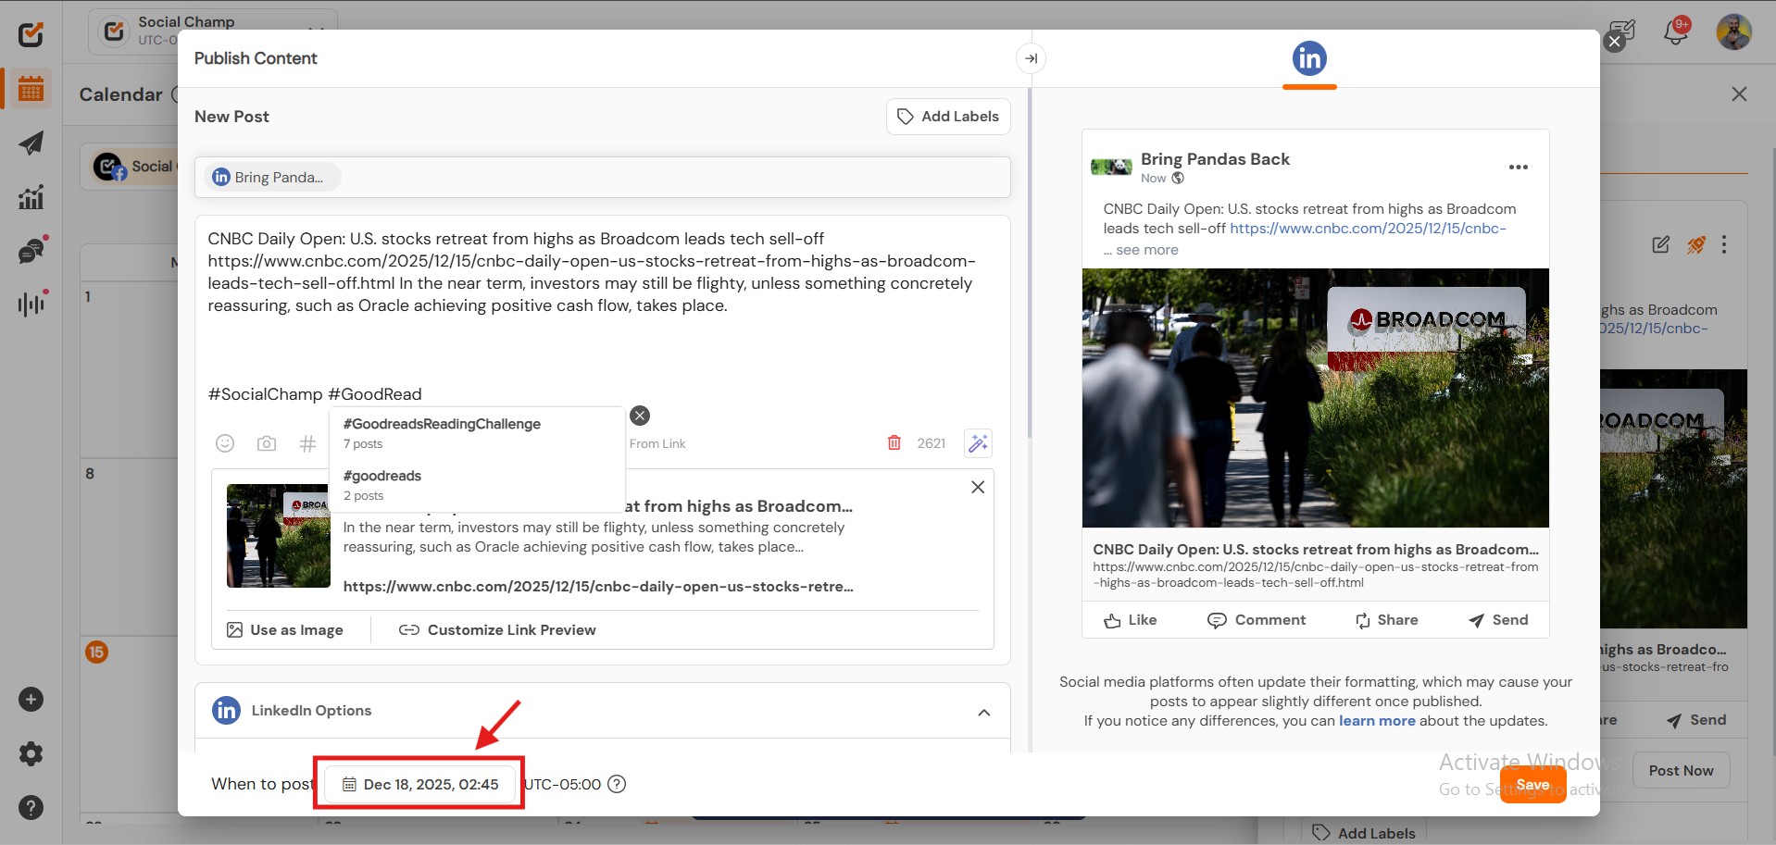This screenshot has height=845, width=1776.
Task: Click the Add Labels button
Action: tap(947, 117)
